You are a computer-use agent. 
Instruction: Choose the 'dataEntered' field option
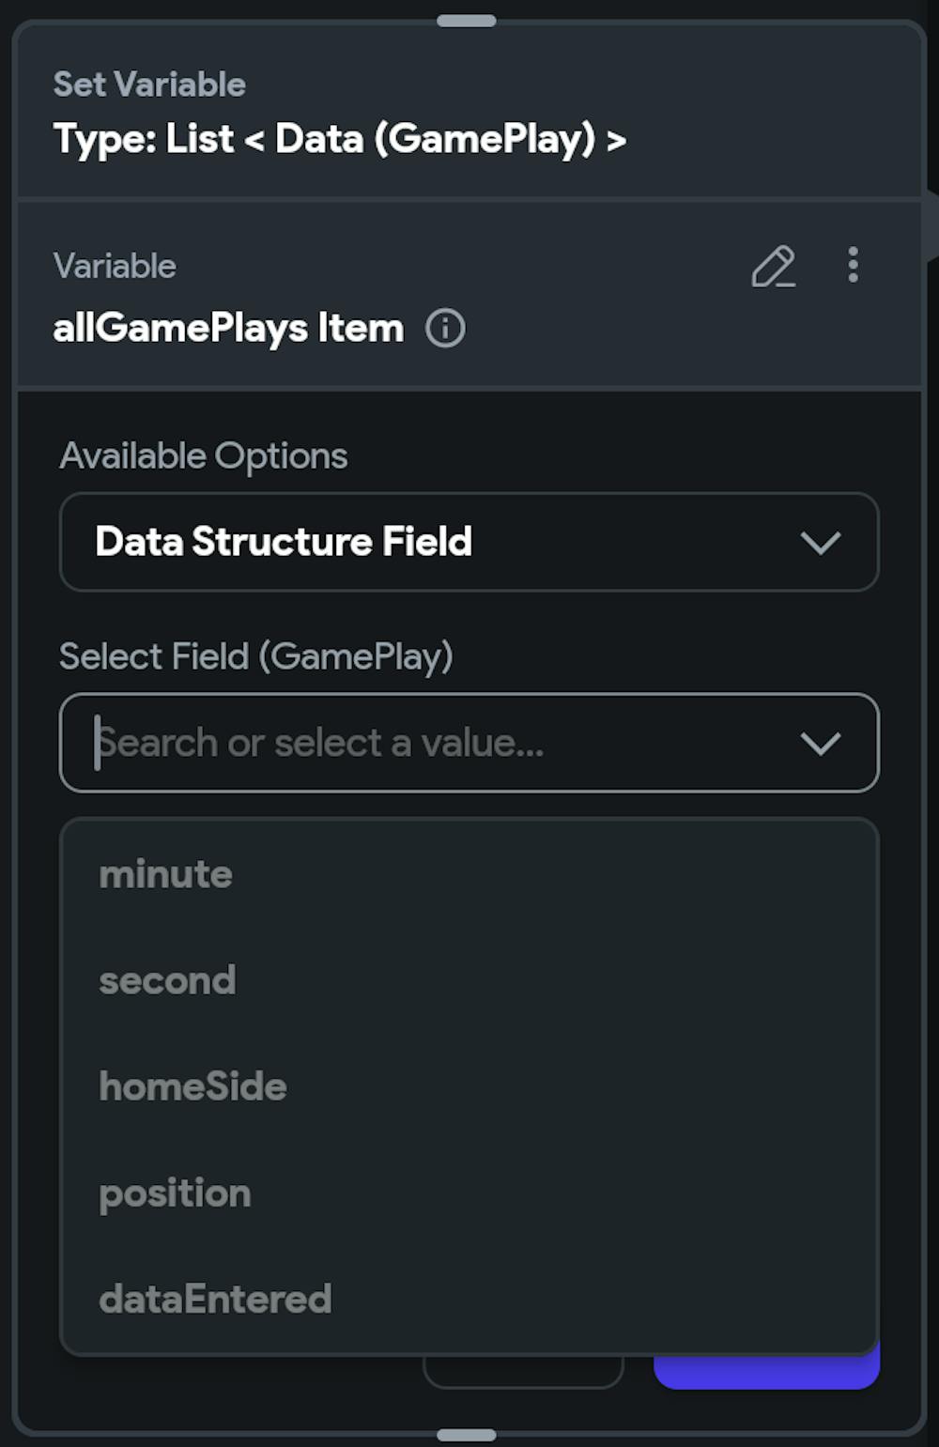(216, 1300)
